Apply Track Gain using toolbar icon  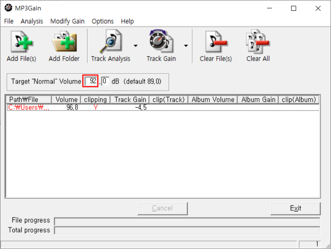click(x=161, y=46)
